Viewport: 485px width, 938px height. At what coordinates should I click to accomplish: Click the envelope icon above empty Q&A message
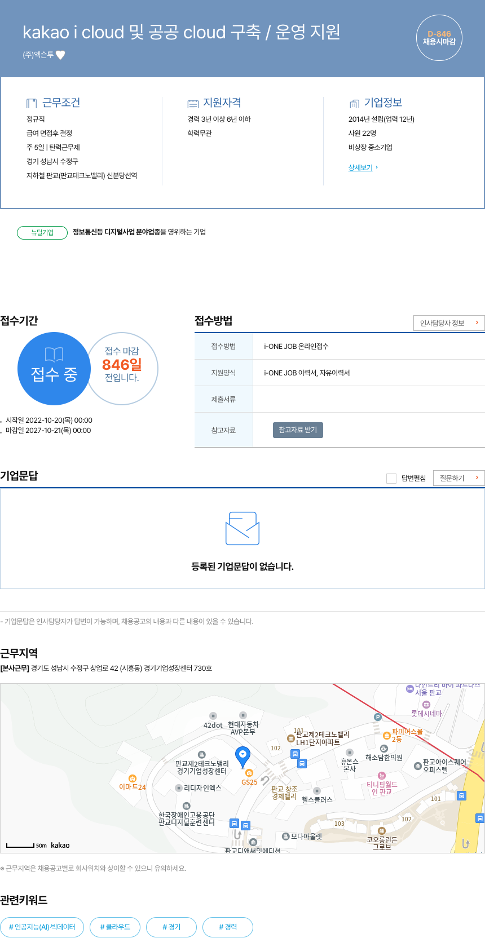click(242, 528)
